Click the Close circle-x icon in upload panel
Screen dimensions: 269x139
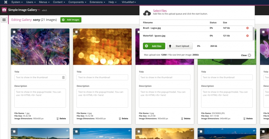pos(249,55)
